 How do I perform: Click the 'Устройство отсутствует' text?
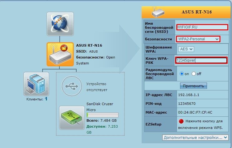[x=97, y=87]
